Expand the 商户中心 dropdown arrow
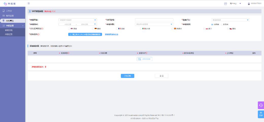The image size is (264, 122). click(240, 4)
